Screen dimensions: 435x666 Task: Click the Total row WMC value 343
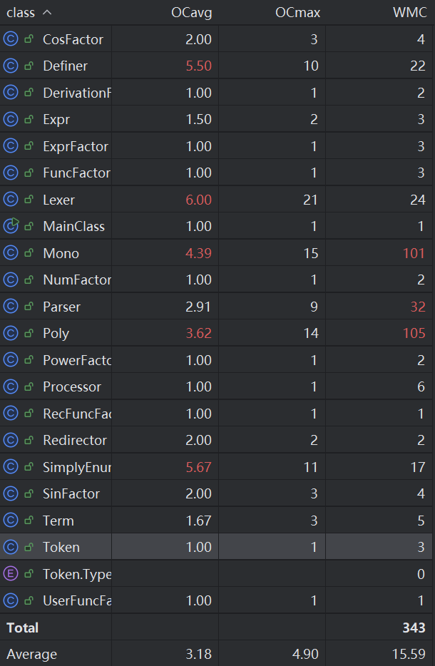coord(414,627)
